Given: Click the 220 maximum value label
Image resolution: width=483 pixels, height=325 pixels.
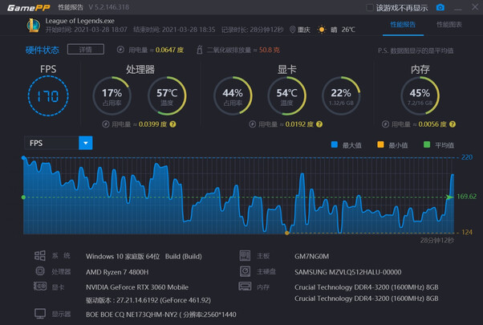Looking at the screenshot, I should 467,157.
